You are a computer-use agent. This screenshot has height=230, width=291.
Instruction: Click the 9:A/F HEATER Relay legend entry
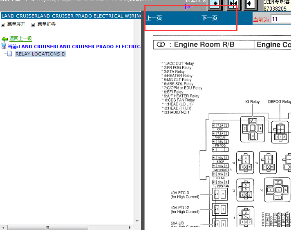(180, 96)
